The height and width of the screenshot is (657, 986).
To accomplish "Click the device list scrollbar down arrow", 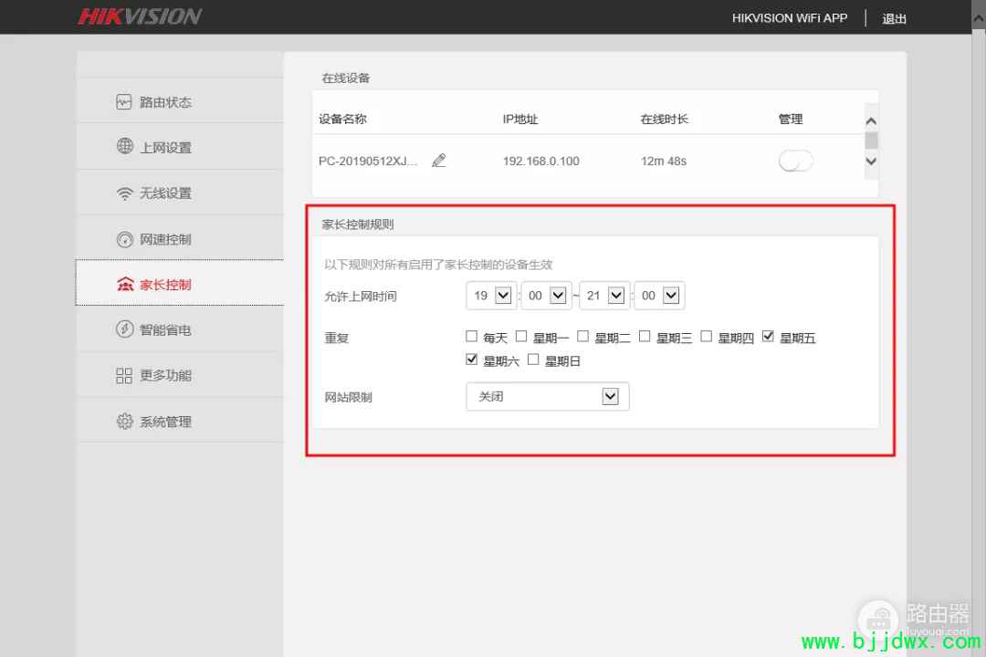I will (x=871, y=162).
